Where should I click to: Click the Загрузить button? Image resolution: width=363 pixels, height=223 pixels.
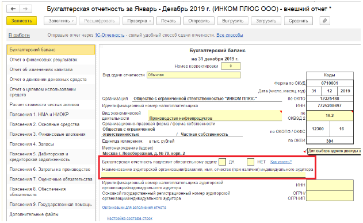[266, 21]
